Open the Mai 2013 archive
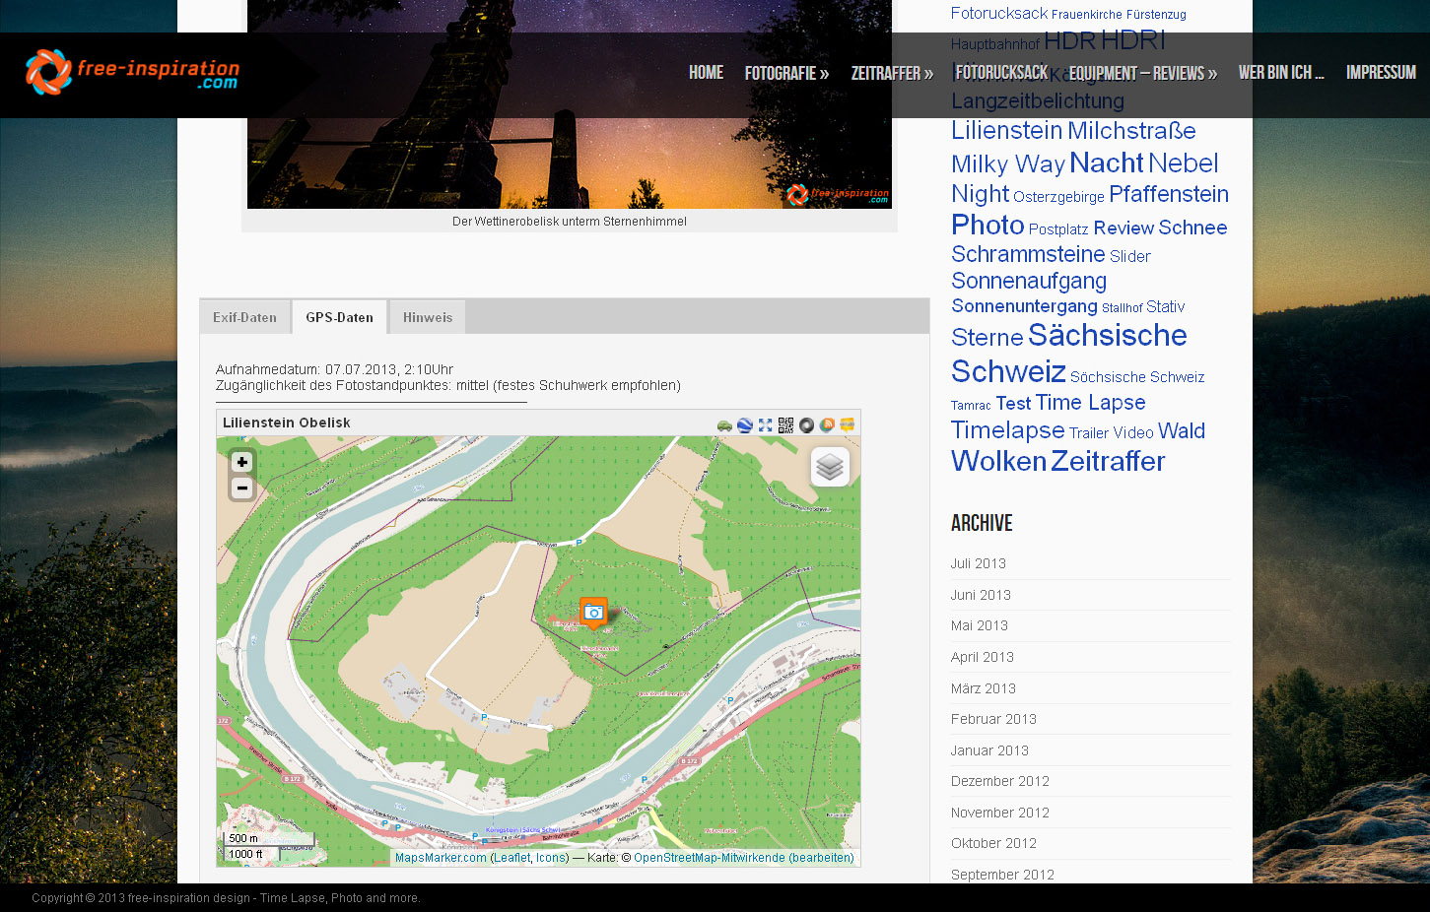1430x912 pixels. pyautogui.click(x=980, y=625)
